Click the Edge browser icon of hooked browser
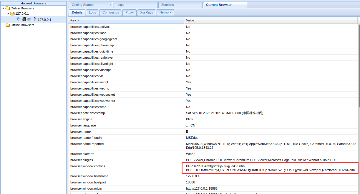This screenshot has width=360, height=194. (18, 19)
